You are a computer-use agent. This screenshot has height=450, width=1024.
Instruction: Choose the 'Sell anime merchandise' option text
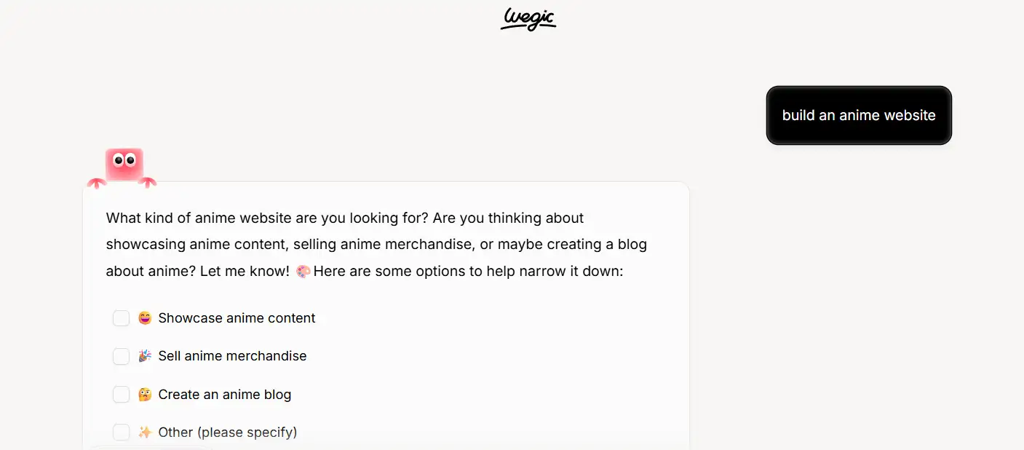click(232, 356)
